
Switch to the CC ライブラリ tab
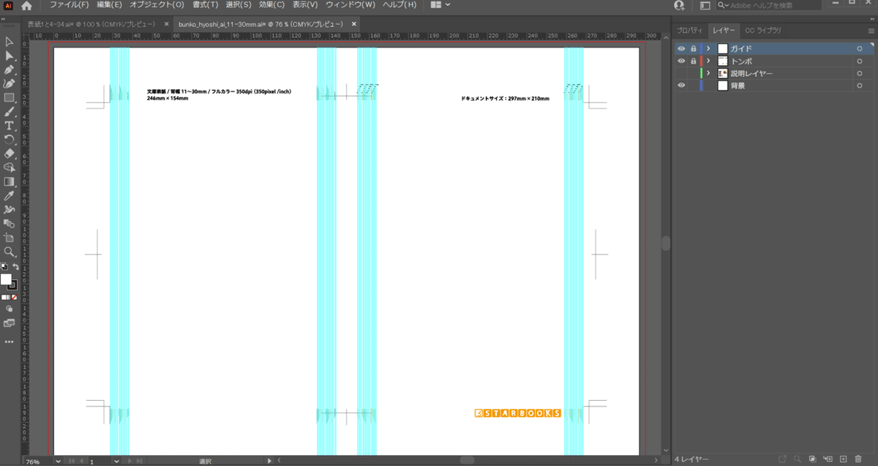(762, 30)
